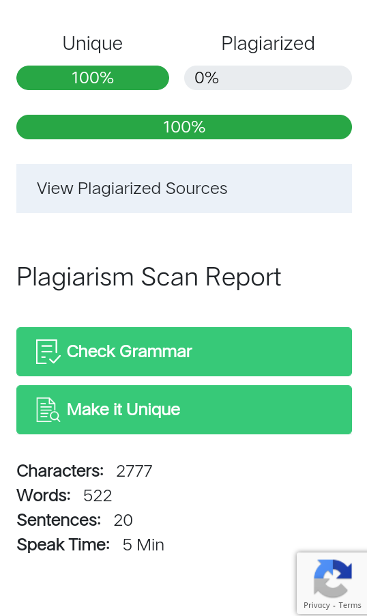
Task: Click the Unique label above the bar
Action: [x=93, y=43]
